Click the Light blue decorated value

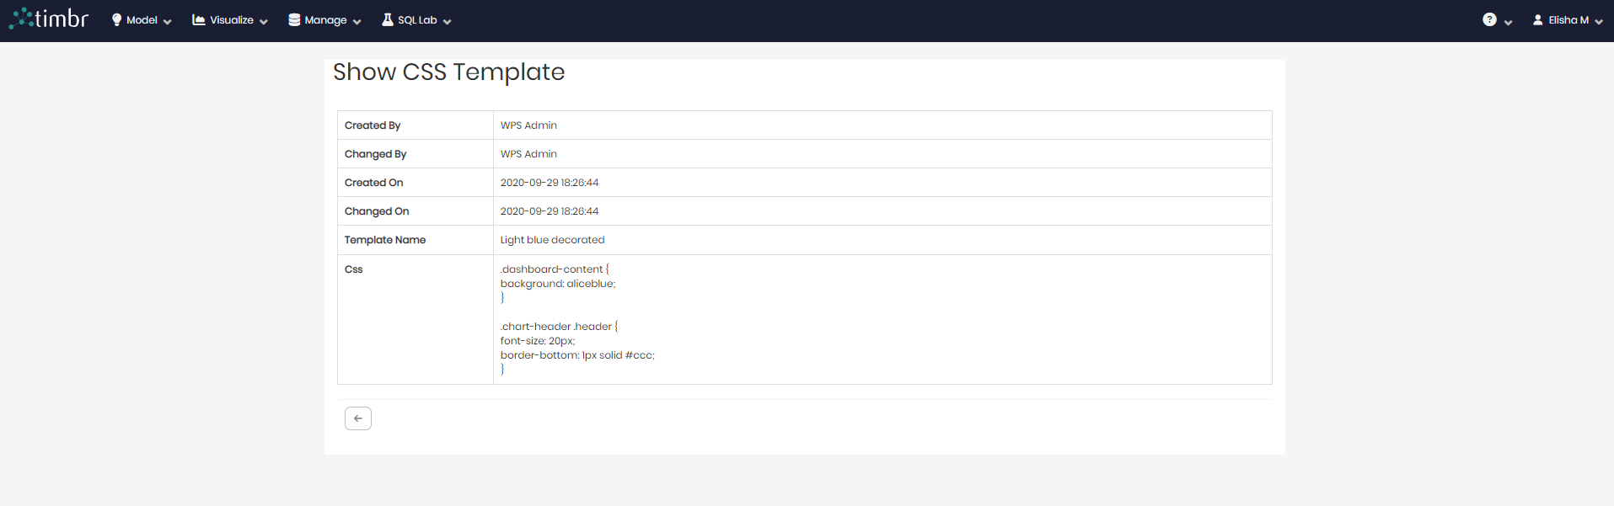tap(552, 240)
